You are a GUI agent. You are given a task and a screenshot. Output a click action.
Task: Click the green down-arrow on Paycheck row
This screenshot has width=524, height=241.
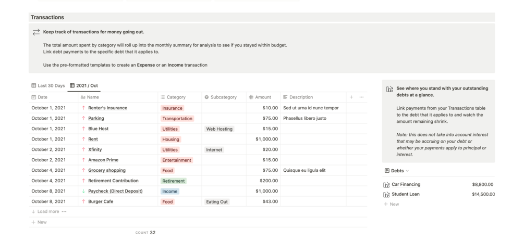[x=83, y=192]
